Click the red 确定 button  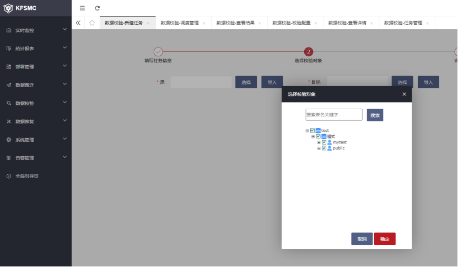(x=385, y=239)
